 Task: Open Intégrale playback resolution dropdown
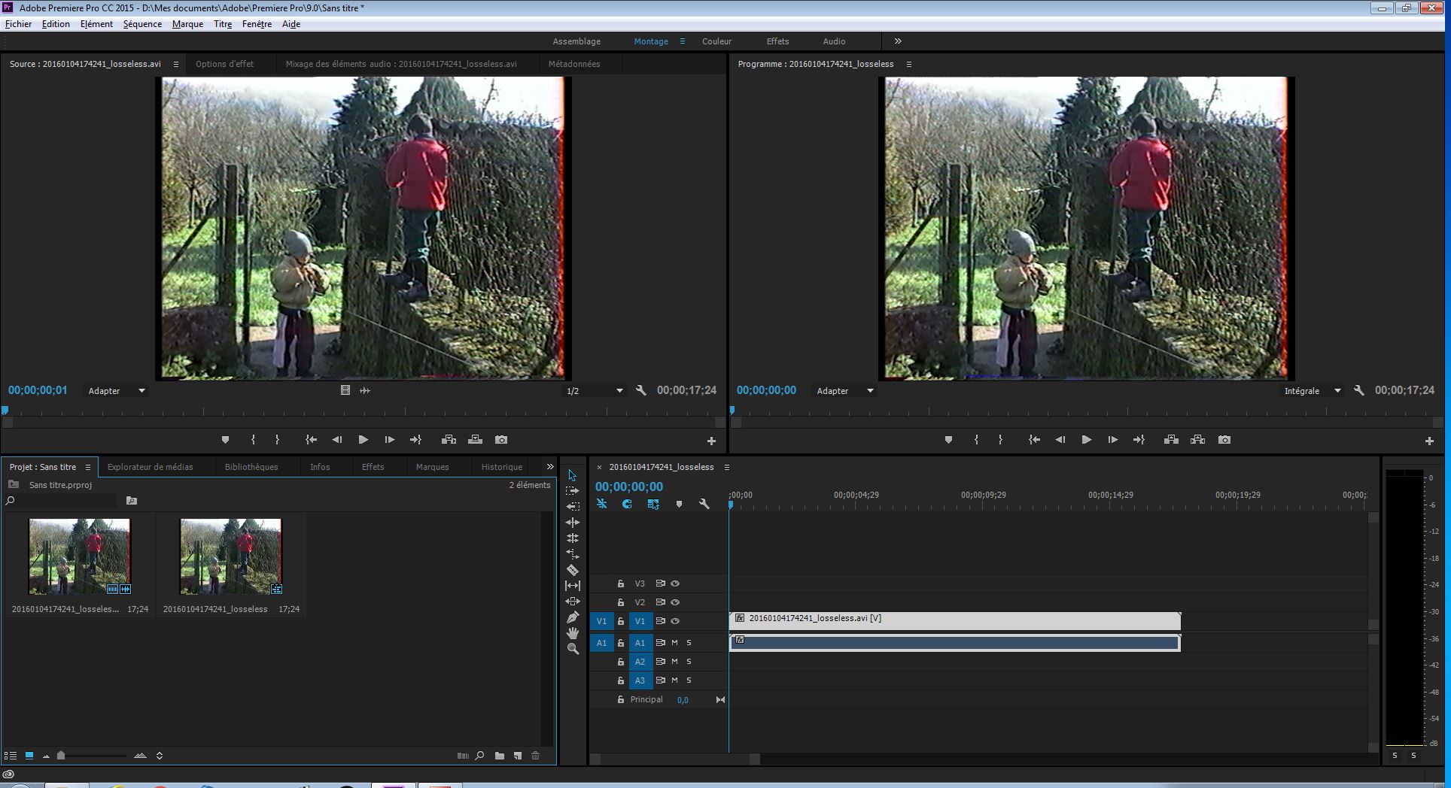[x=1312, y=391]
